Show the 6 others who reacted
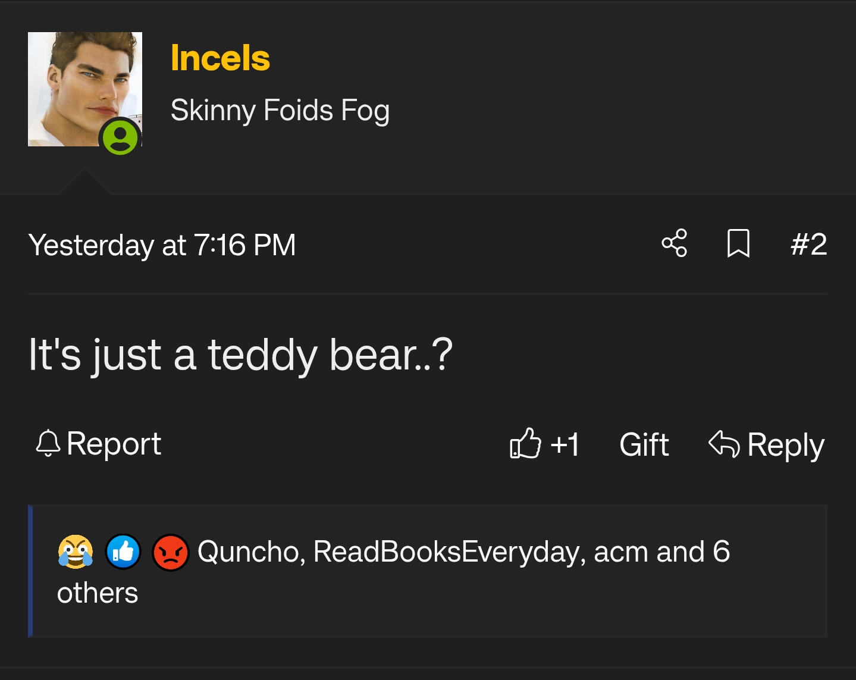The height and width of the screenshot is (680, 856). click(98, 593)
